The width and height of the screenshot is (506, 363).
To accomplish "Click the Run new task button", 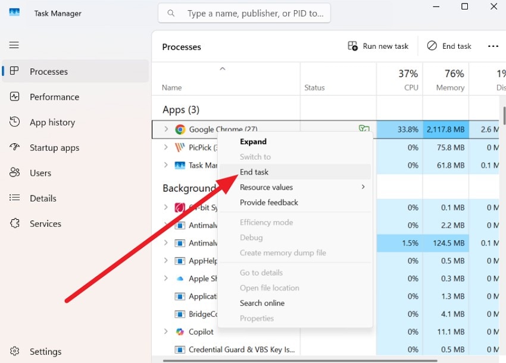I will point(379,46).
